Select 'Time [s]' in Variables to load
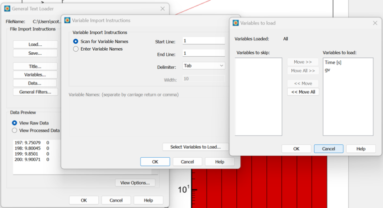 point(333,63)
